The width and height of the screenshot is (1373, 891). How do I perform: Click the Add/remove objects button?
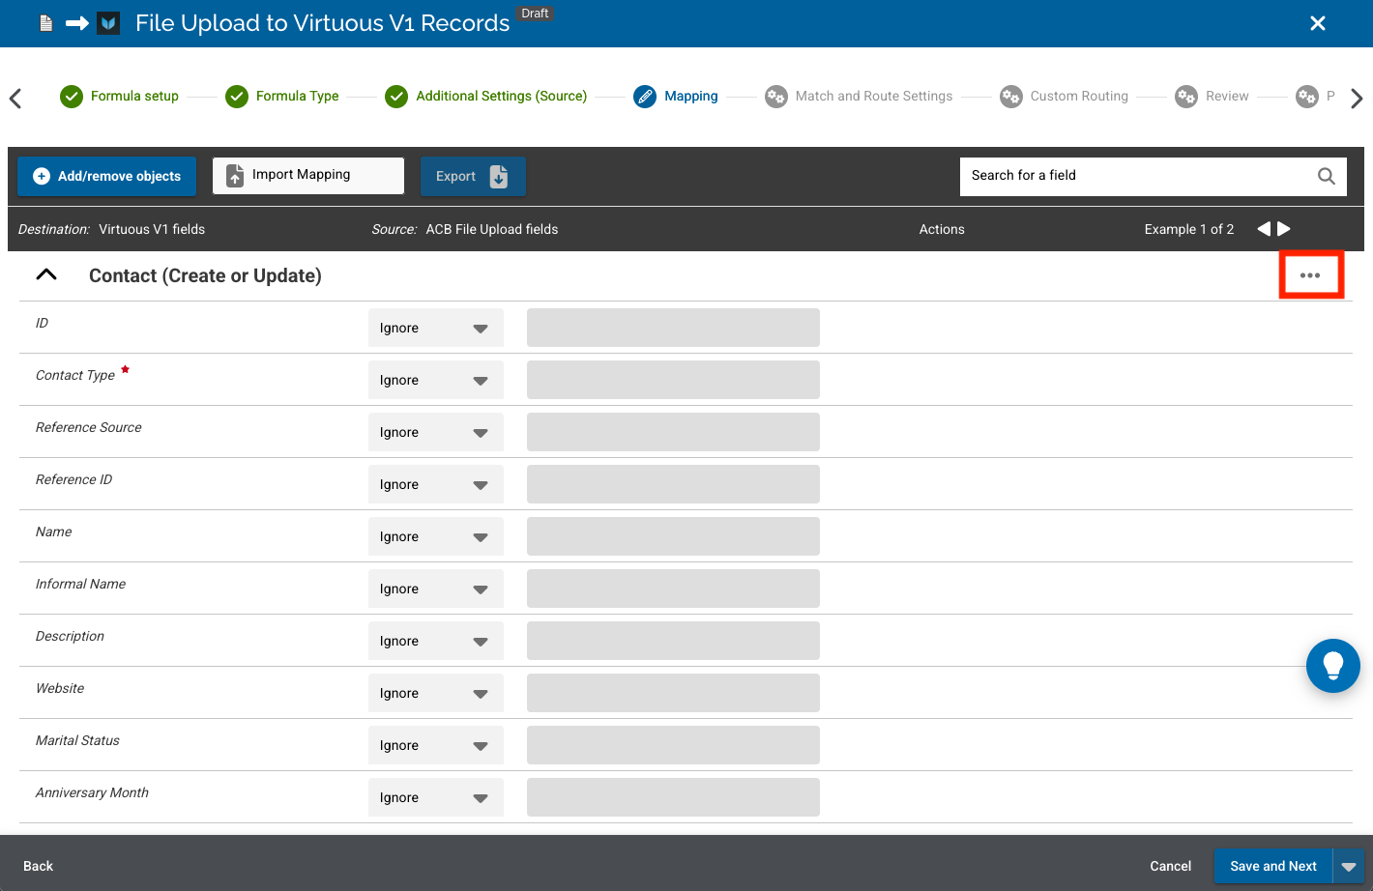(106, 176)
